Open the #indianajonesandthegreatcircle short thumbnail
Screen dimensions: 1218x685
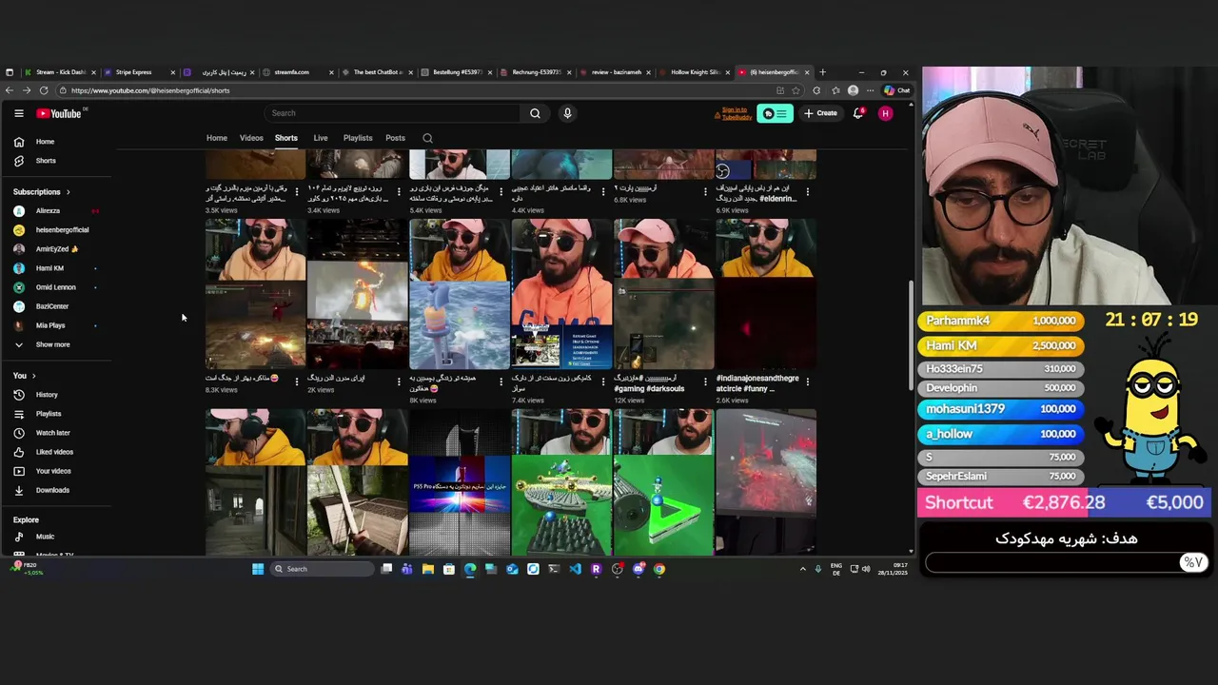click(x=766, y=294)
